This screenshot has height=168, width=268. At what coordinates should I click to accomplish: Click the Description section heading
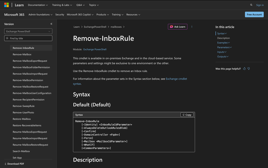pyautogui.click(x=88, y=160)
